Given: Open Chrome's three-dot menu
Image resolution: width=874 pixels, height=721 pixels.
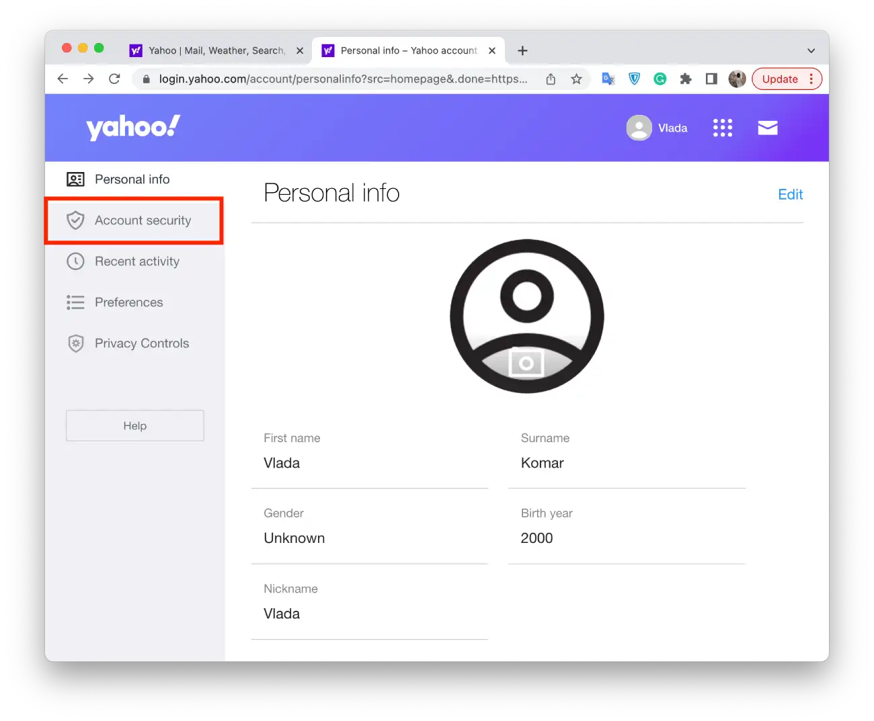Looking at the screenshot, I should [811, 79].
